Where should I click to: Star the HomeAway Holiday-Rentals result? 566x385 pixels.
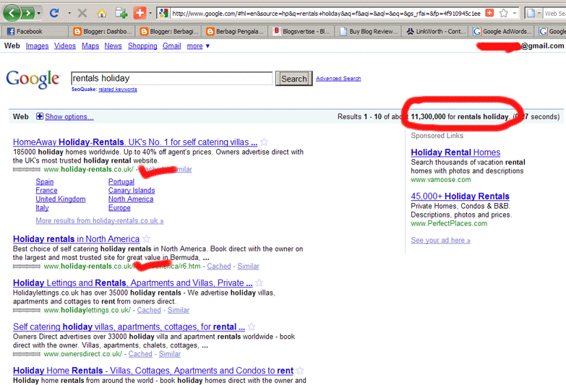tap(265, 142)
